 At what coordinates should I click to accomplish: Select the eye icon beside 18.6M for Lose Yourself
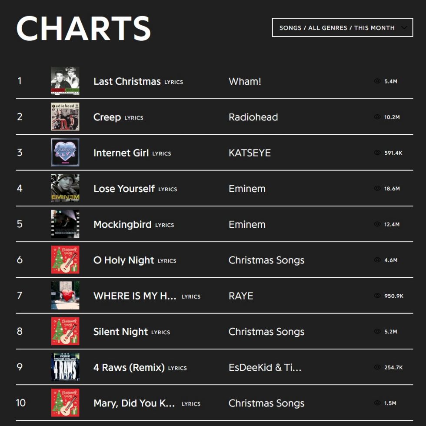tap(376, 189)
